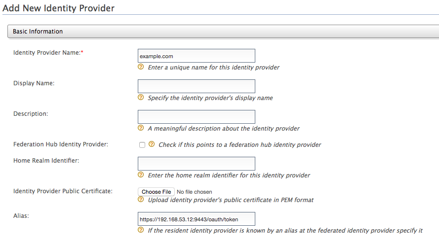Click the 'No file chosen' text
The image size is (439, 243).
195,192
